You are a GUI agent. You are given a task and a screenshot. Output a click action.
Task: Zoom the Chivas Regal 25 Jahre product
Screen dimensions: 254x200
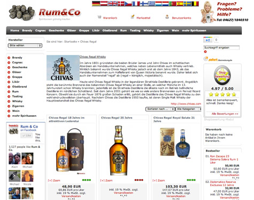coord(106,180)
